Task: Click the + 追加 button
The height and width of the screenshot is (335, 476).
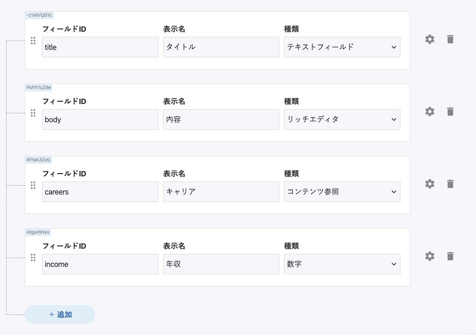Action: (60, 314)
